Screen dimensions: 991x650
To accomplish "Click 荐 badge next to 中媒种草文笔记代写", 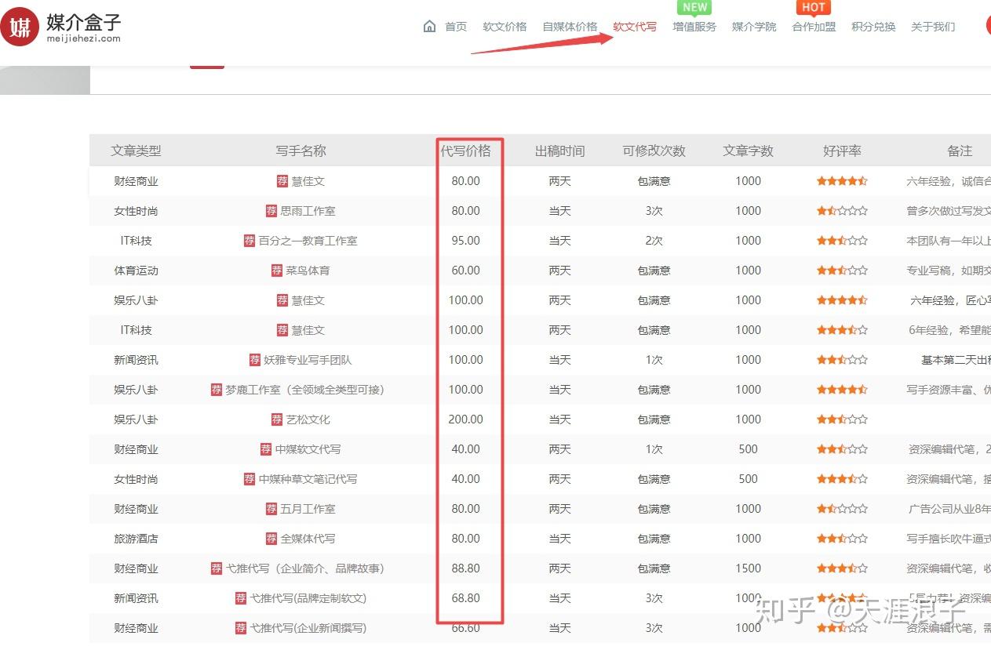I will click(x=250, y=479).
